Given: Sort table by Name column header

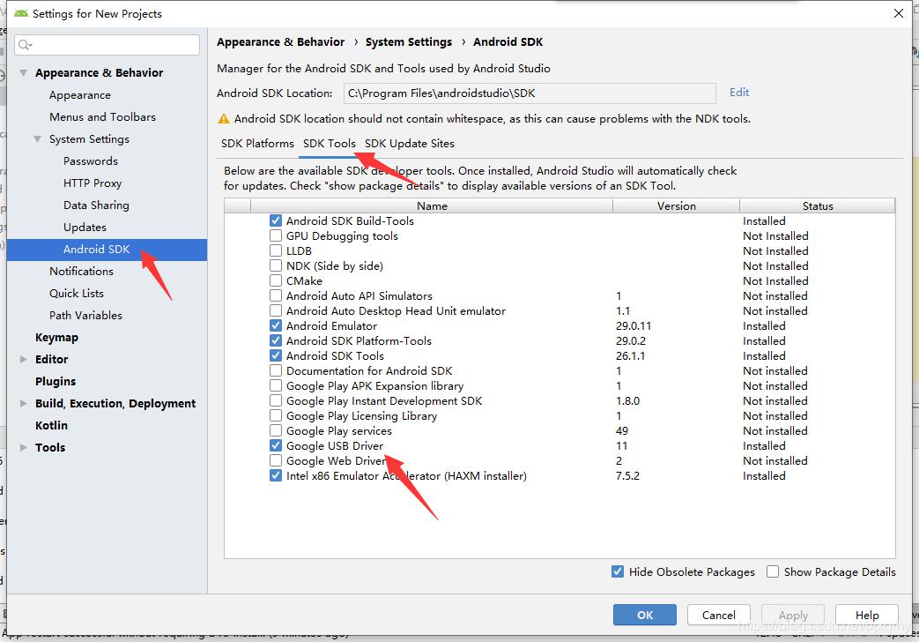Looking at the screenshot, I should 432,206.
